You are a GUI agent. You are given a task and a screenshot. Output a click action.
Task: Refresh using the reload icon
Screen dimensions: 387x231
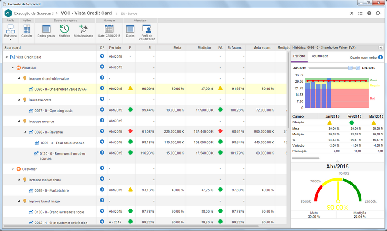click(x=378, y=13)
